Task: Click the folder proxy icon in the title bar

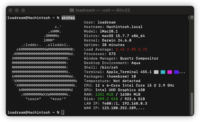Action: 72,10
